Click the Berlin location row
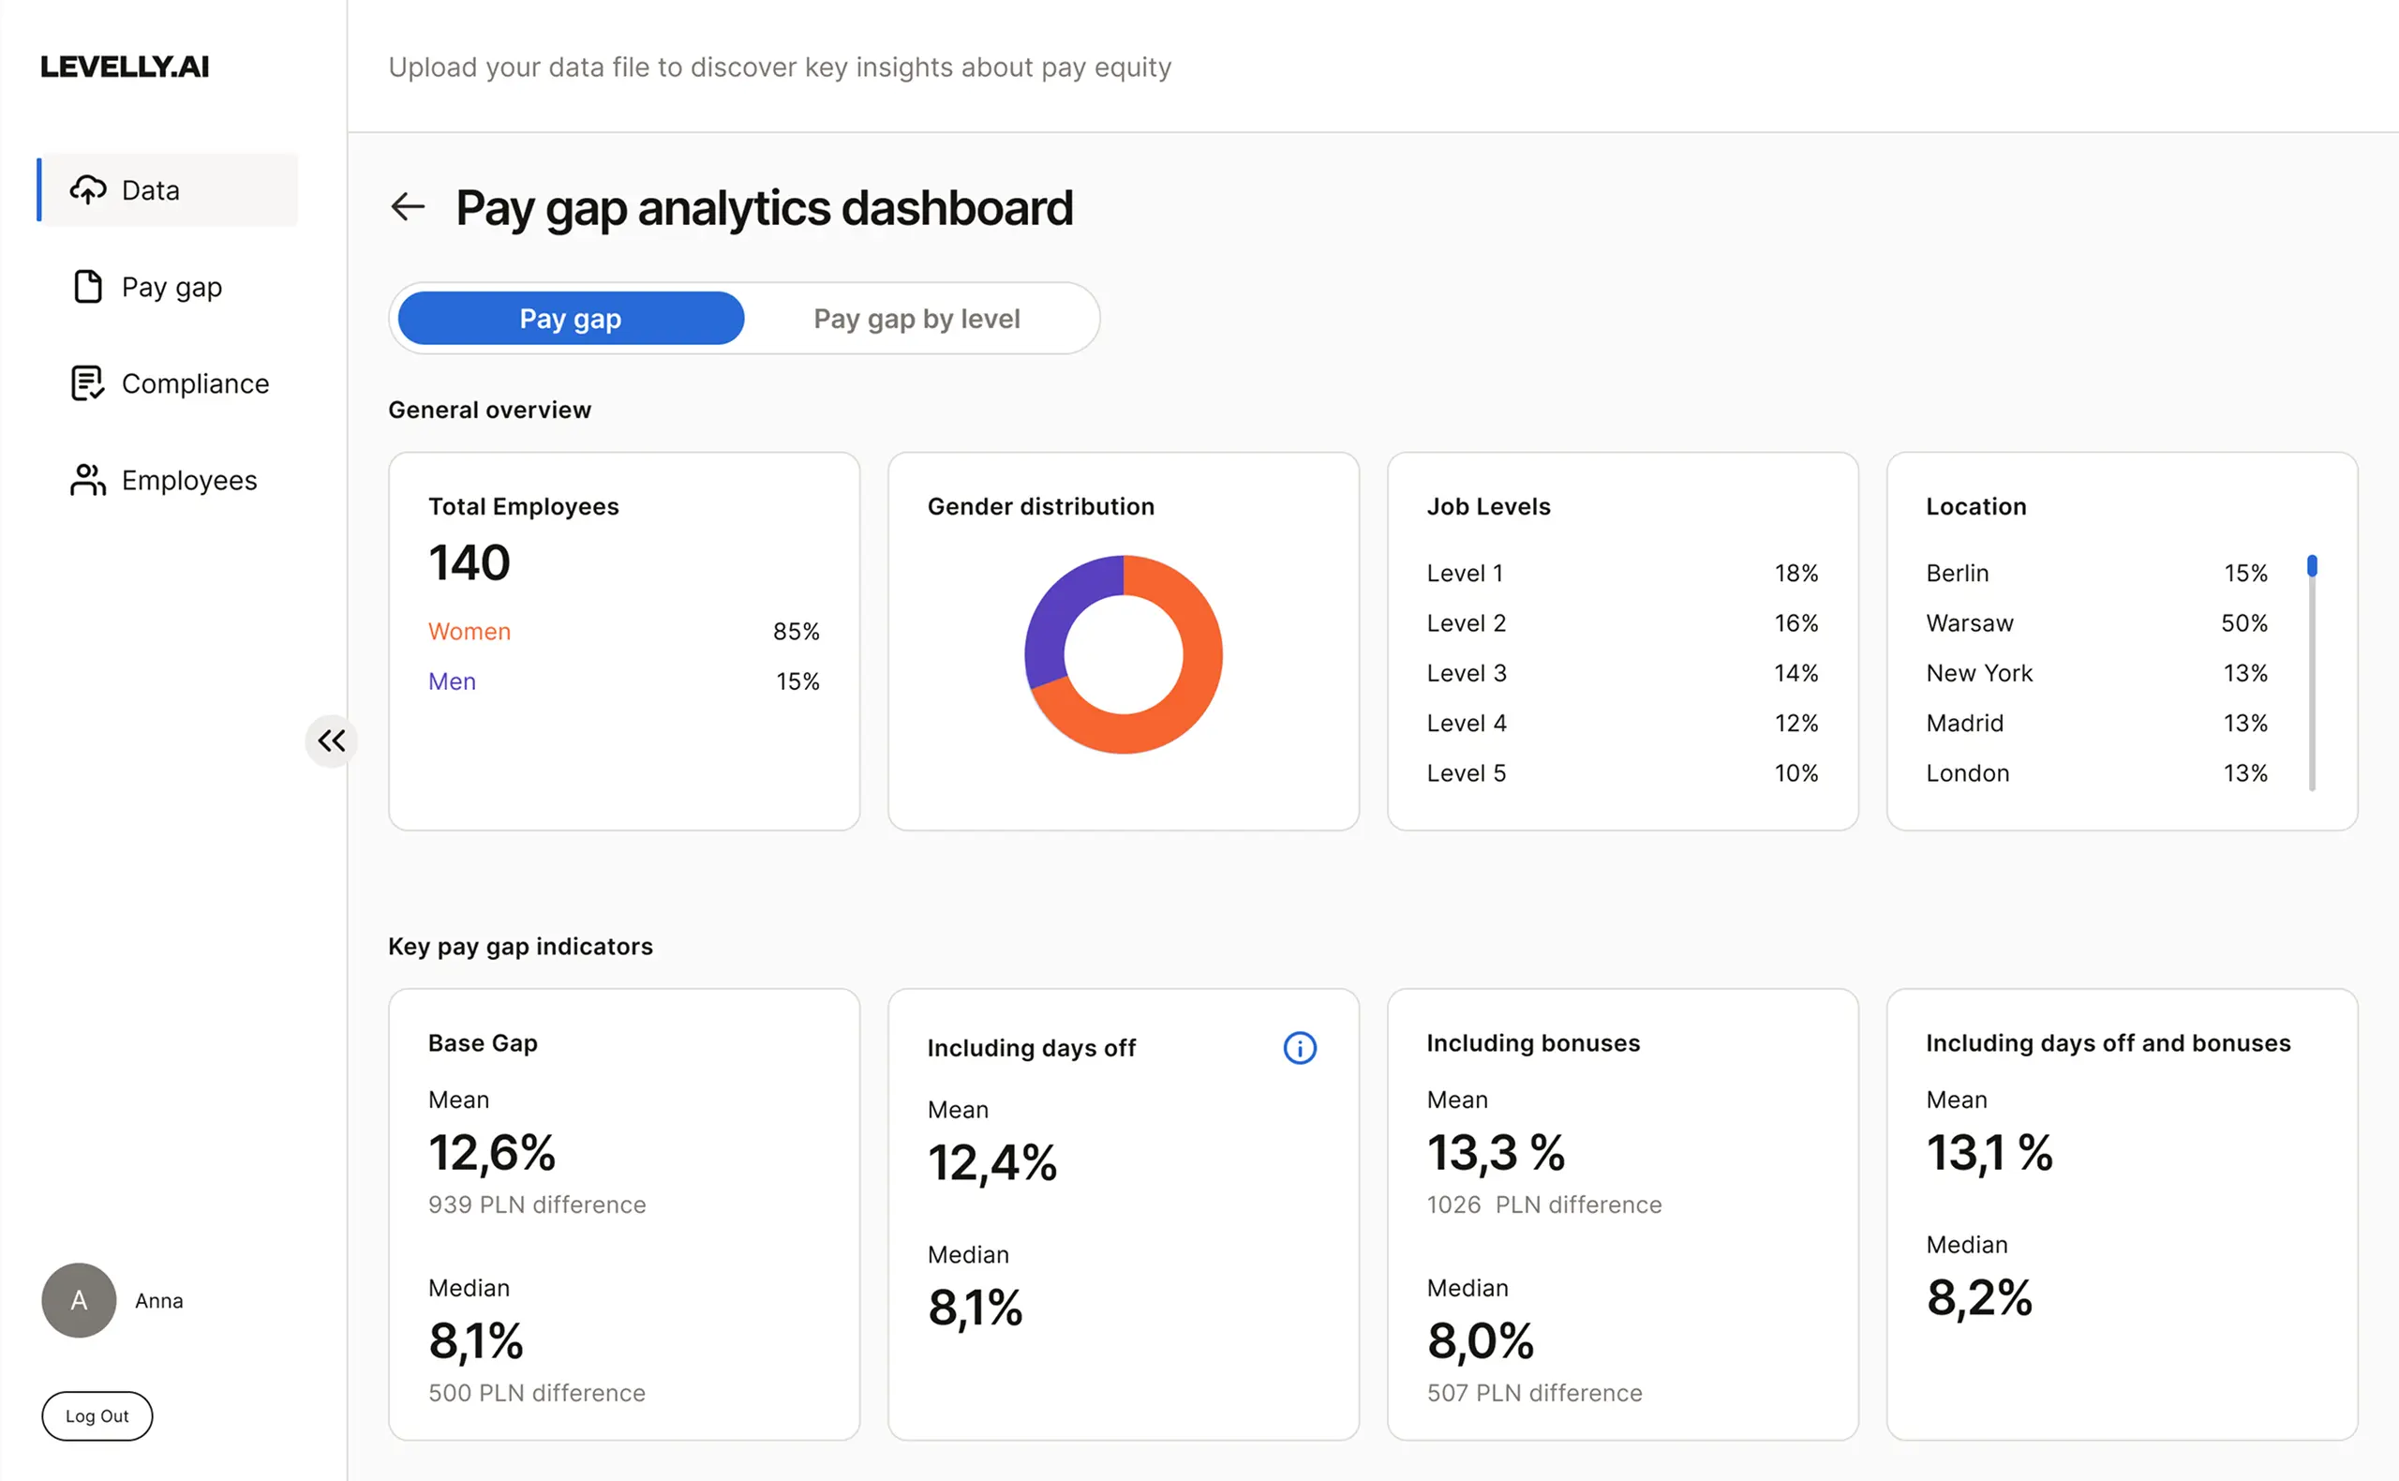Viewport: 2399px width, 1481px height. point(2096,573)
